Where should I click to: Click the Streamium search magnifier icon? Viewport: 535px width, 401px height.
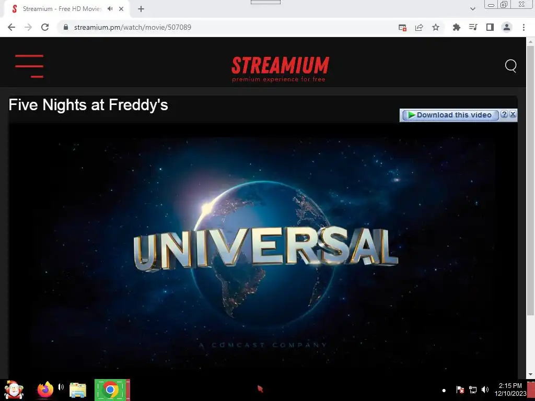coord(510,66)
